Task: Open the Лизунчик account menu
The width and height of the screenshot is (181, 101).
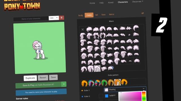Action: click(x=137, y=1)
